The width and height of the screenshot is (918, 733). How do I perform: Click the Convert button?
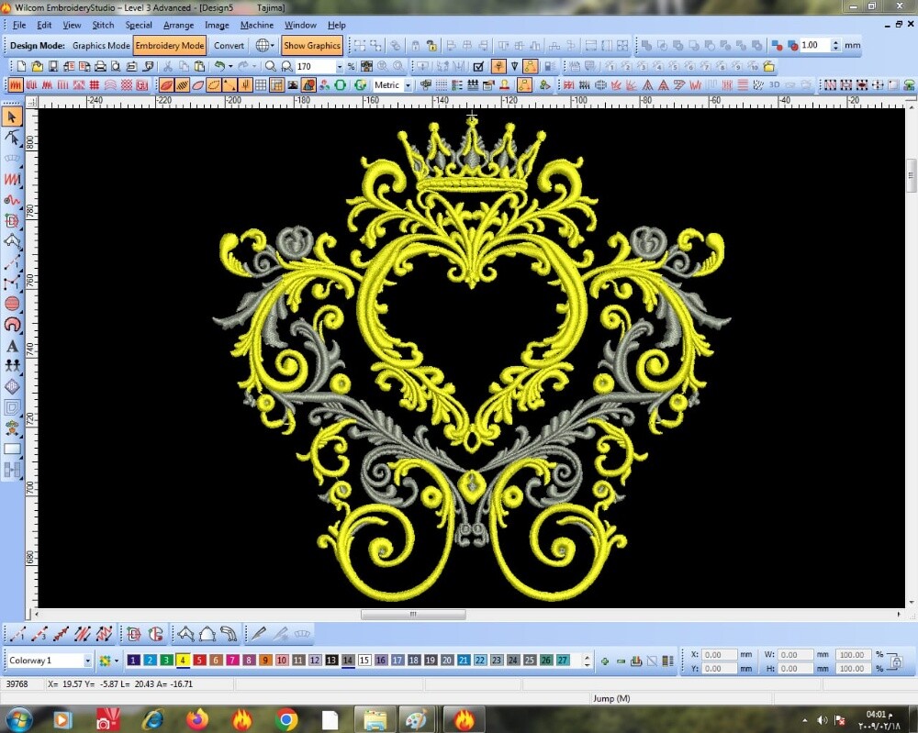point(229,46)
